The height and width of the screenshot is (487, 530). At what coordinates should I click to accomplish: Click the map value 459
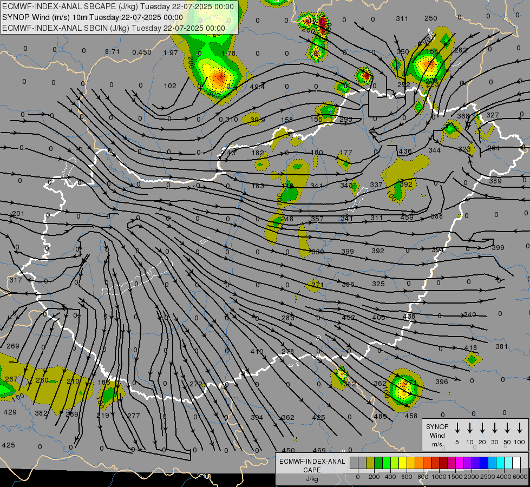coord(407,218)
